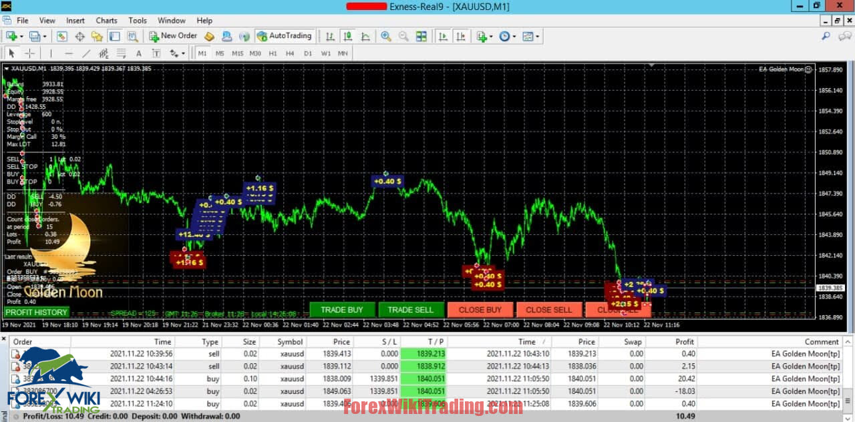Select the Fibonacci Retracement tool
This screenshot has width=855, height=422.
pos(121,53)
